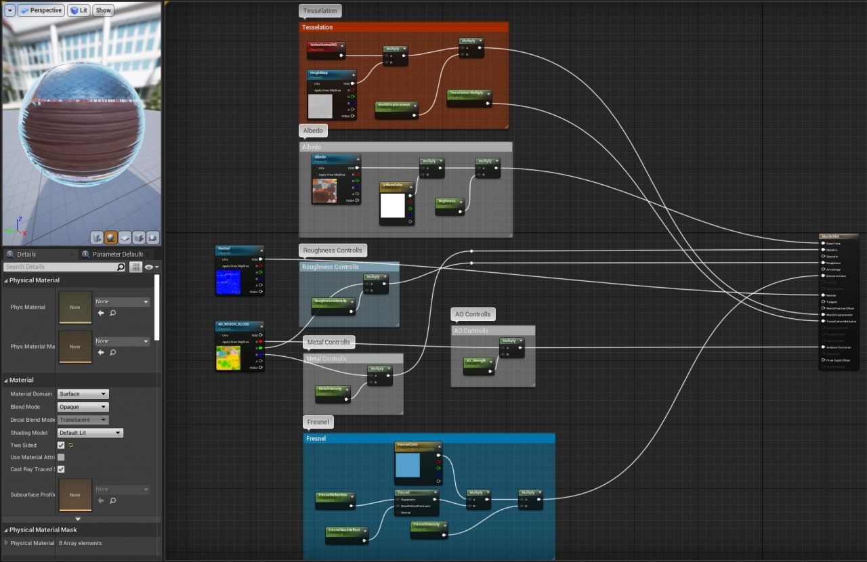The image size is (867, 562).
Task: Open the Shading Model dropdown
Action: [90, 433]
